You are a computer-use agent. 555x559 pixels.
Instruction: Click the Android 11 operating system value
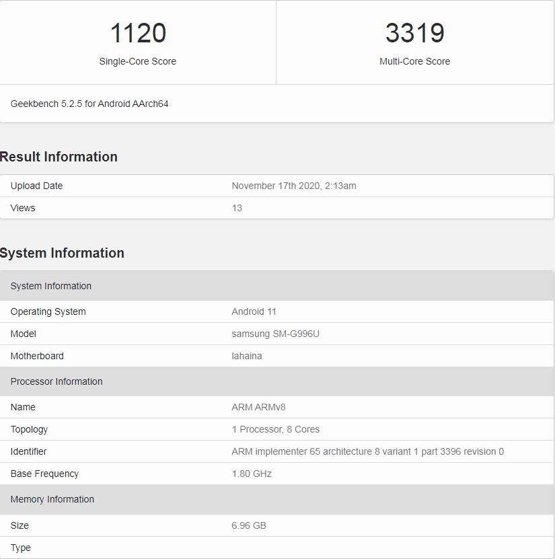pyautogui.click(x=254, y=311)
